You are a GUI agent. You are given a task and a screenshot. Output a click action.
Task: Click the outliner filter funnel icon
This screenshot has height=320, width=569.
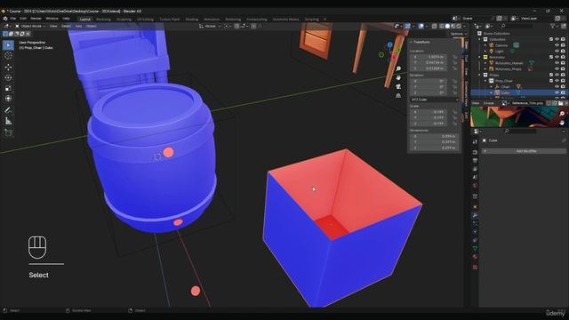553,26
